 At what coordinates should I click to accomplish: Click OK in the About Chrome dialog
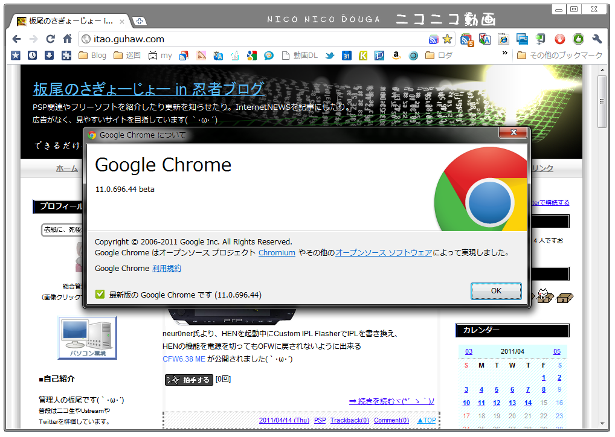click(496, 291)
